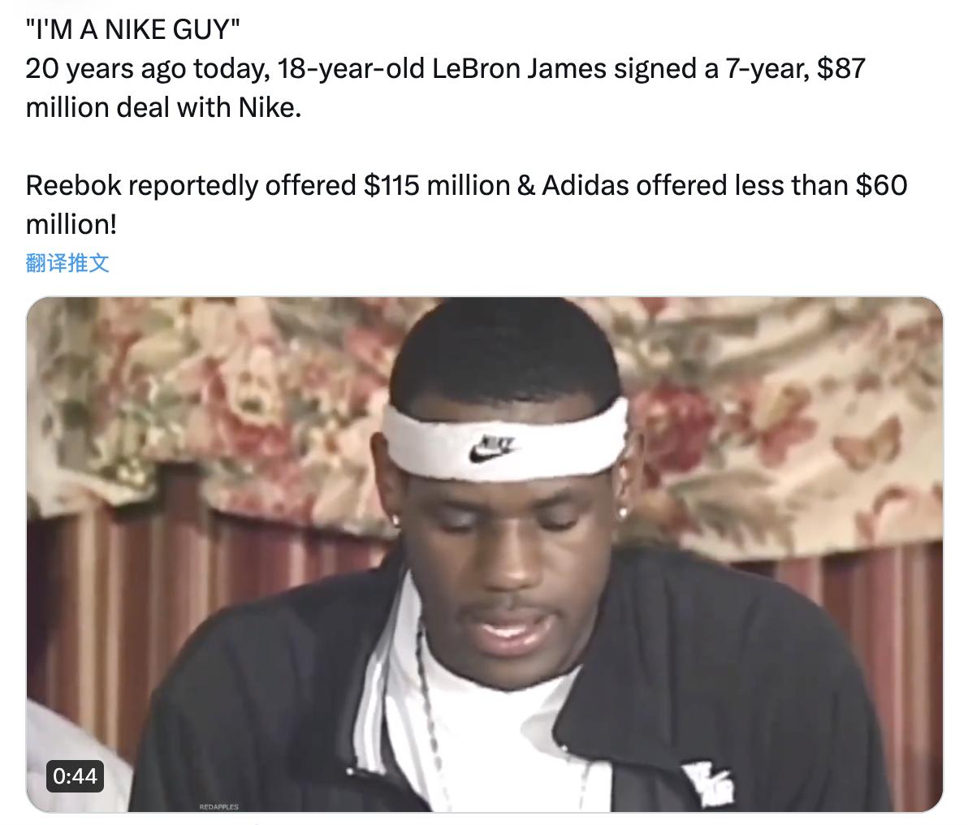The width and height of the screenshot is (968, 825).
Task: Click the 0:44 video duration badge
Action: [x=75, y=775]
